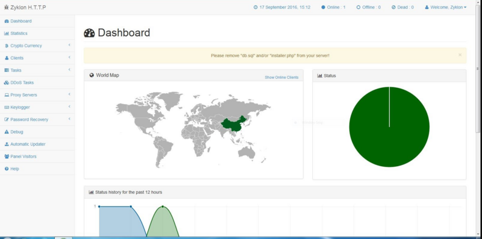The height and width of the screenshot is (239, 482).
Task: Expand the Clients submenu chevron
Action: tap(69, 57)
